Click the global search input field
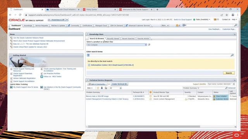Image resolution: width=248 pixels, height=139 pixels. click(210, 25)
